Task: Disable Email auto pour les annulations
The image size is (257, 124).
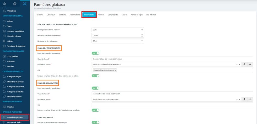Action: [95, 88]
